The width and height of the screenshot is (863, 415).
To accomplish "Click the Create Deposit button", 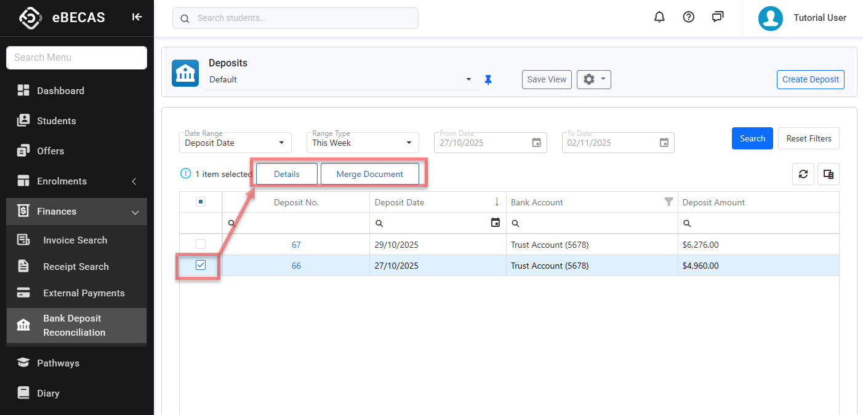I will (810, 79).
